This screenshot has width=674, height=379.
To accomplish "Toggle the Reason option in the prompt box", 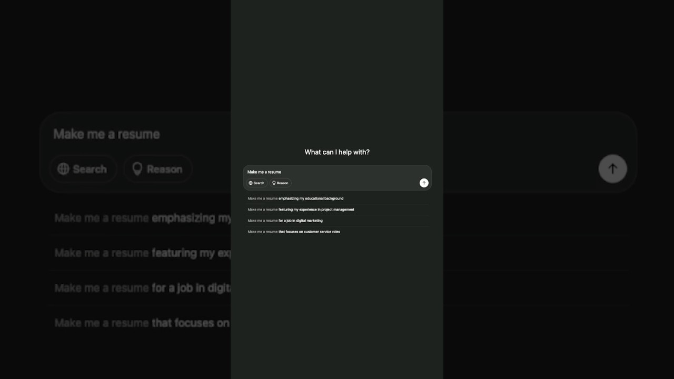I will coord(280,183).
